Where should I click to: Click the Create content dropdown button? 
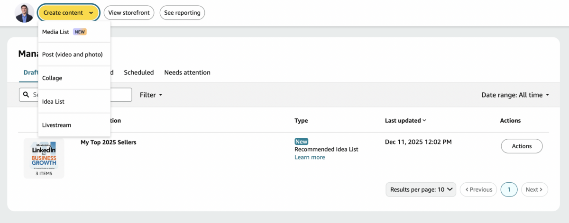click(68, 13)
